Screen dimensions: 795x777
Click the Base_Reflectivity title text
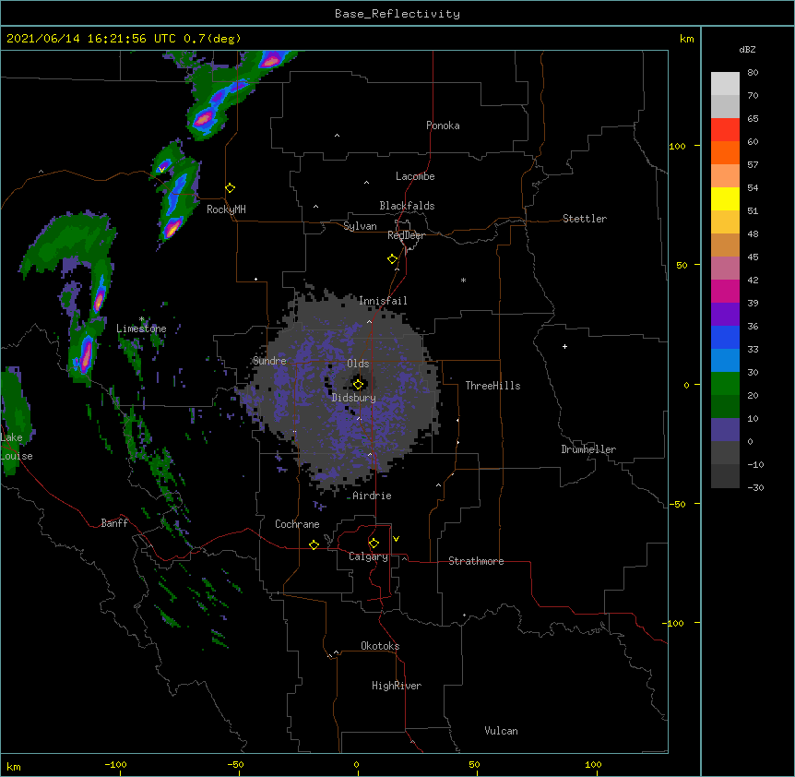[x=397, y=14]
